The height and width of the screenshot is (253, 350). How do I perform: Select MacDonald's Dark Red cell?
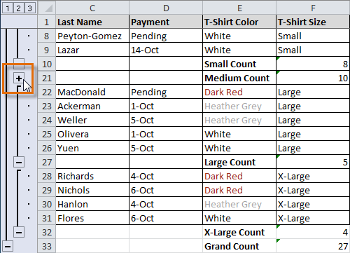coord(239,92)
